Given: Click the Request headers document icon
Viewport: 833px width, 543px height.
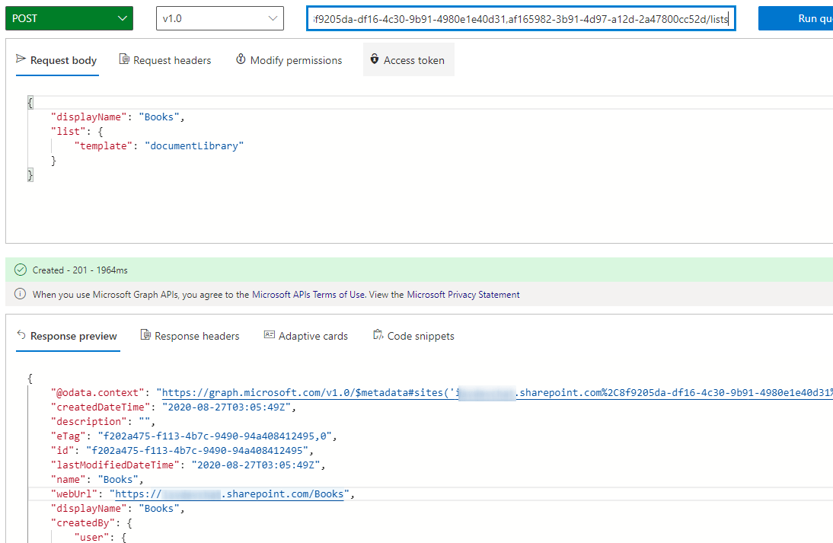Looking at the screenshot, I should (123, 59).
